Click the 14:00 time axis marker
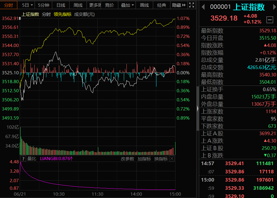Image resolution: width=277 pixels, height=198 pixels. [136, 194]
